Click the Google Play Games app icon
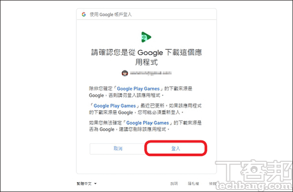The image size is (293, 192). coord(146,37)
